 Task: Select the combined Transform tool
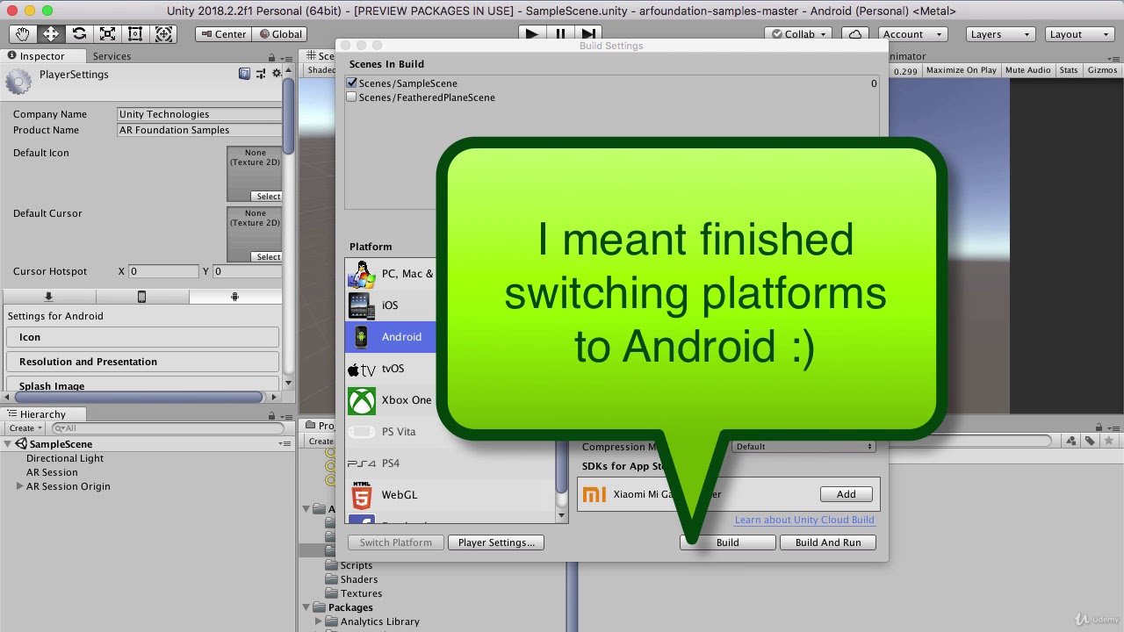(163, 34)
